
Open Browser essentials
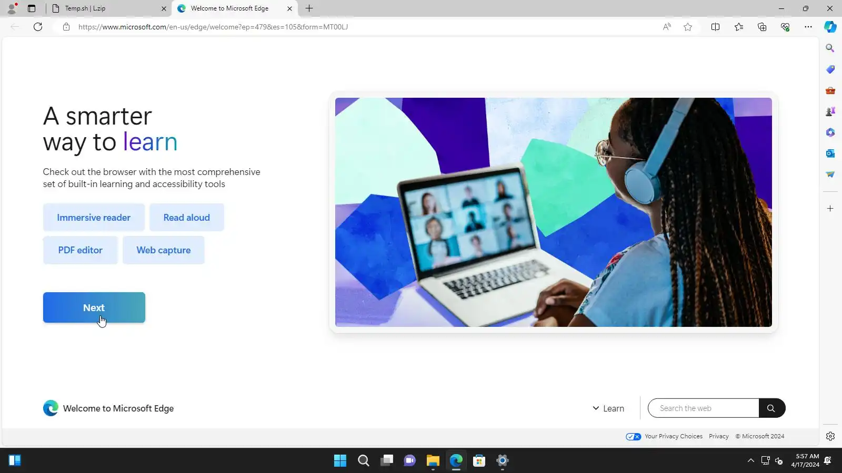click(785, 27)
